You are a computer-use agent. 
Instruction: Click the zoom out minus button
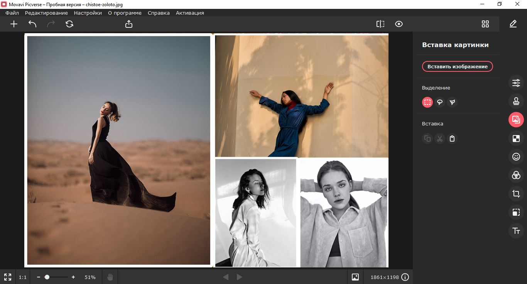tap(38, 277)
